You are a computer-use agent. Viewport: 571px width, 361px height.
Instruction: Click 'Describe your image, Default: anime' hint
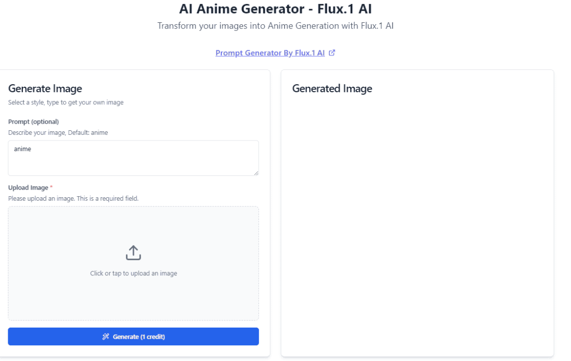tap(58, 132)
